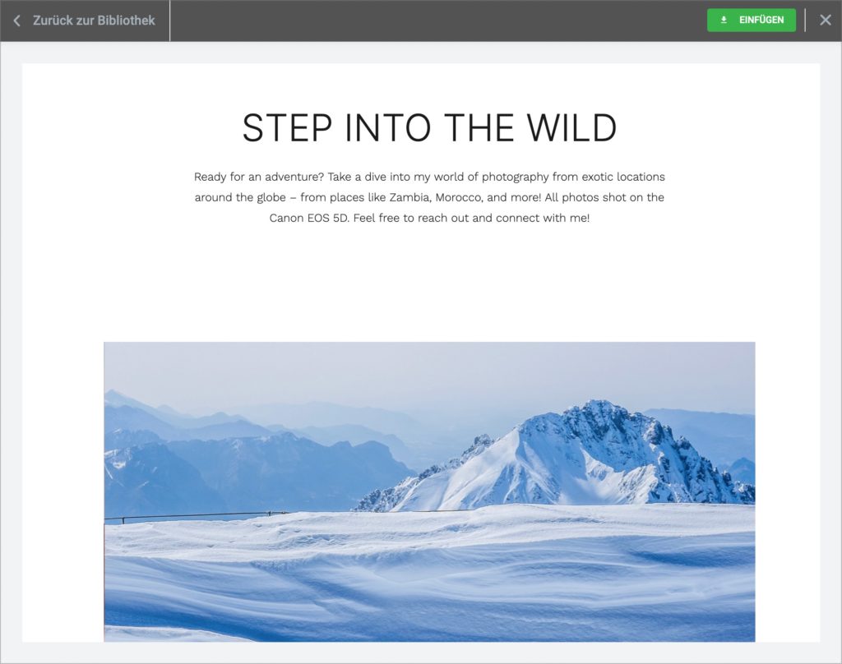Click the vertical divider next to the X

(805, 21)
